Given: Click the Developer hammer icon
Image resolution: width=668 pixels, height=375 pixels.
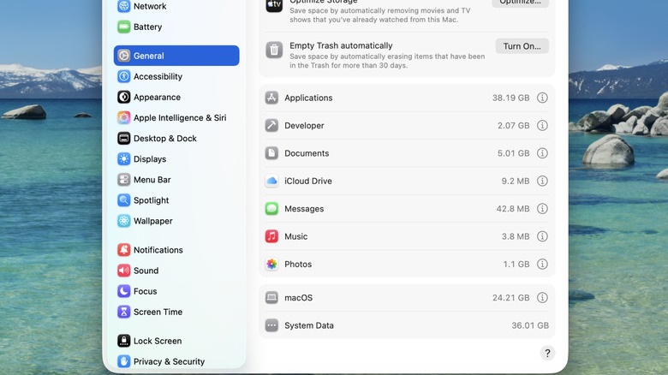Looking at the screenshot, I should click(271, 125).
